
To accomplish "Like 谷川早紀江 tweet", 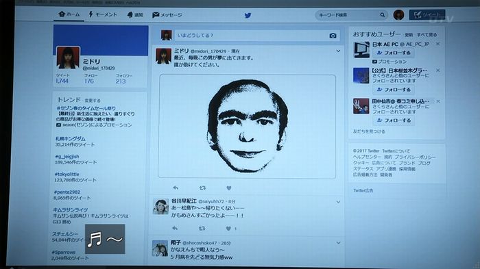I will pos(228,229).
